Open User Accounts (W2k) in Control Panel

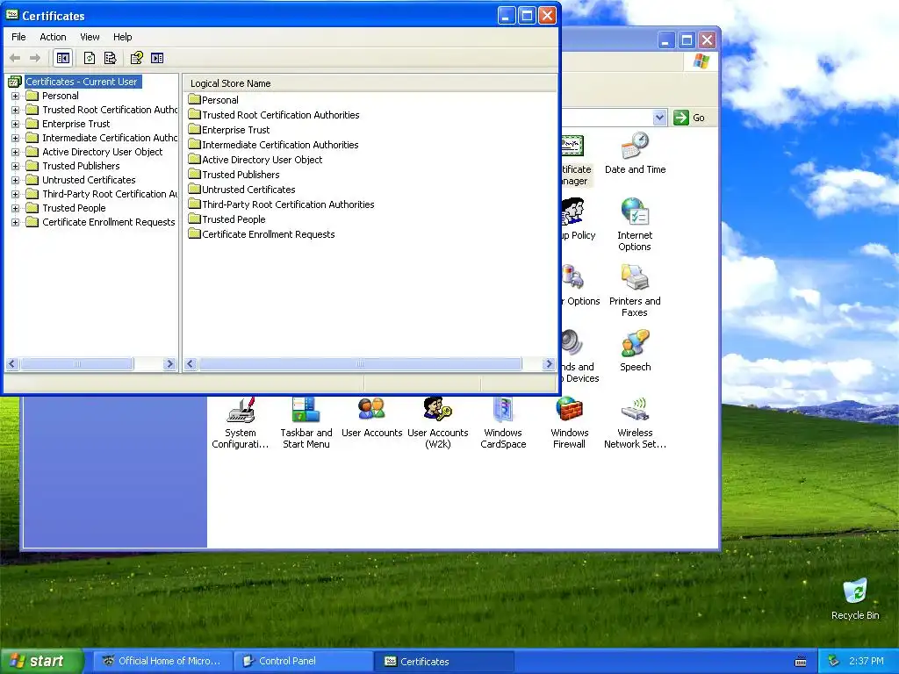[437, 422]
